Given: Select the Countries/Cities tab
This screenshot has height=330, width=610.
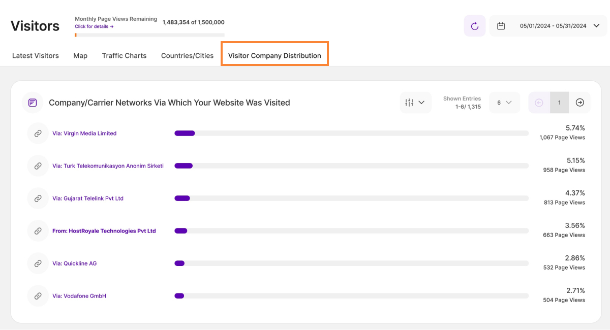Looking at the screenshot, I should [x=187, y=56].
